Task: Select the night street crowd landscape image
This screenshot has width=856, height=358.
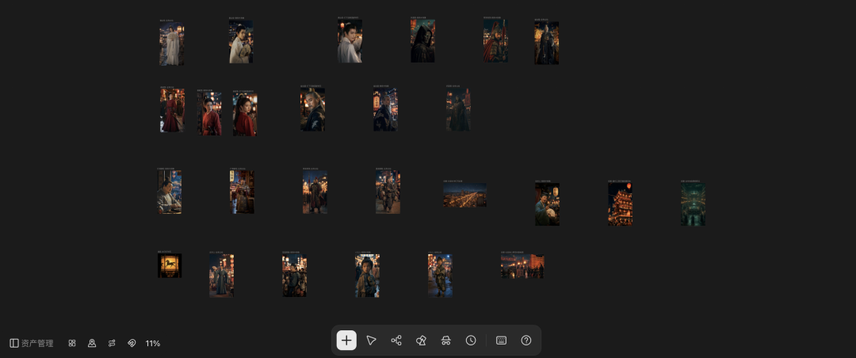Action: [522, 266]
